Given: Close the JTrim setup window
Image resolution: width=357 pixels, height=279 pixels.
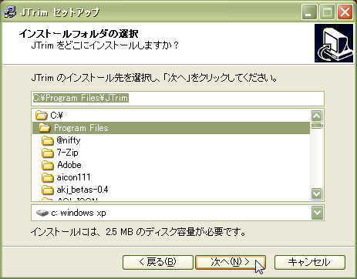Looking at the screenshot, I should point(345,12).
